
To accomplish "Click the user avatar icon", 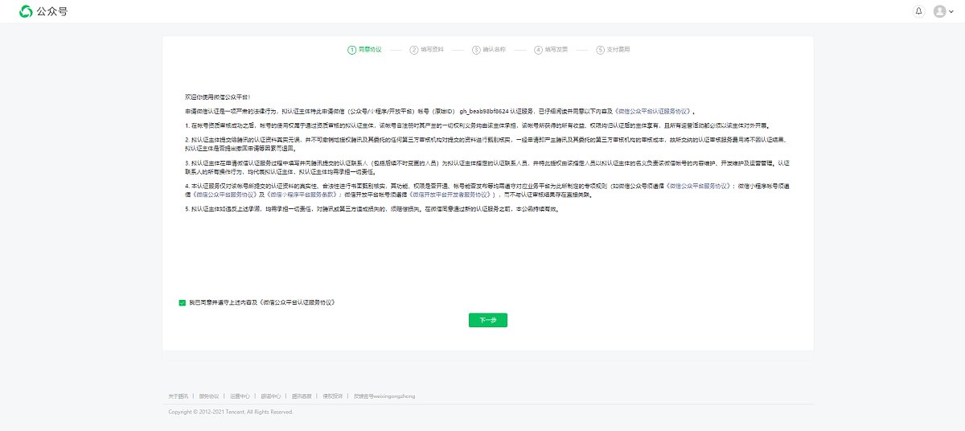I will pyautogui.click(x=939, y=11).
